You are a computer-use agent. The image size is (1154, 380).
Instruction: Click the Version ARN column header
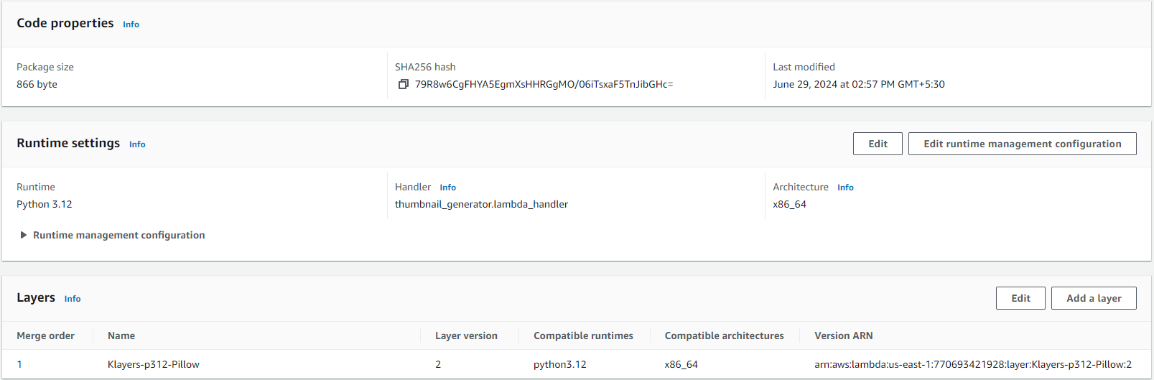point(844,335)
